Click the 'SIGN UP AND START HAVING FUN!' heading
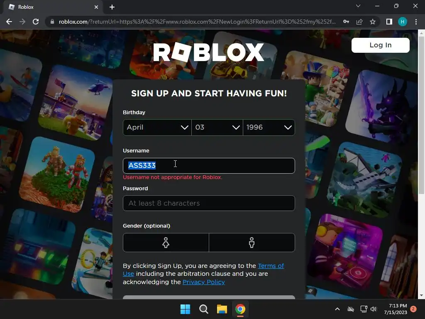Image resolution: width=425 pixels, height=319 pixels. [x=209, y=93]
